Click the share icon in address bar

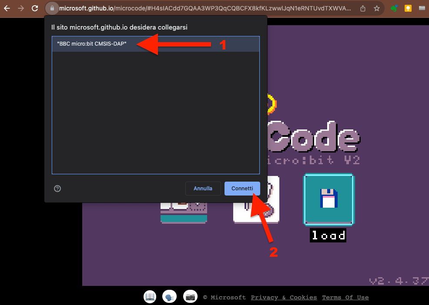tap(363, 8)
